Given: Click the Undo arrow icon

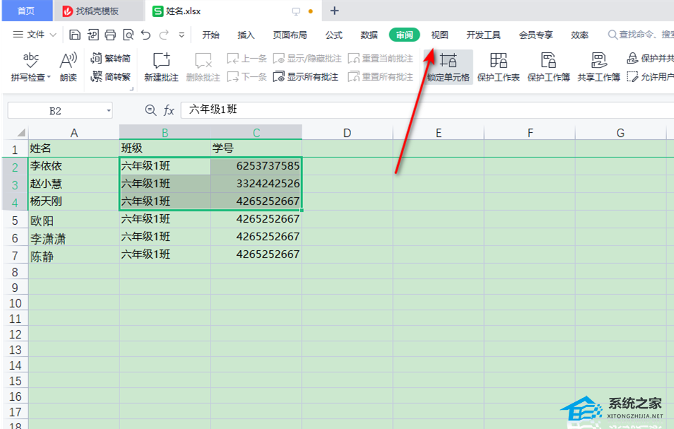Looking at the screenshot, I should (146, 35).
